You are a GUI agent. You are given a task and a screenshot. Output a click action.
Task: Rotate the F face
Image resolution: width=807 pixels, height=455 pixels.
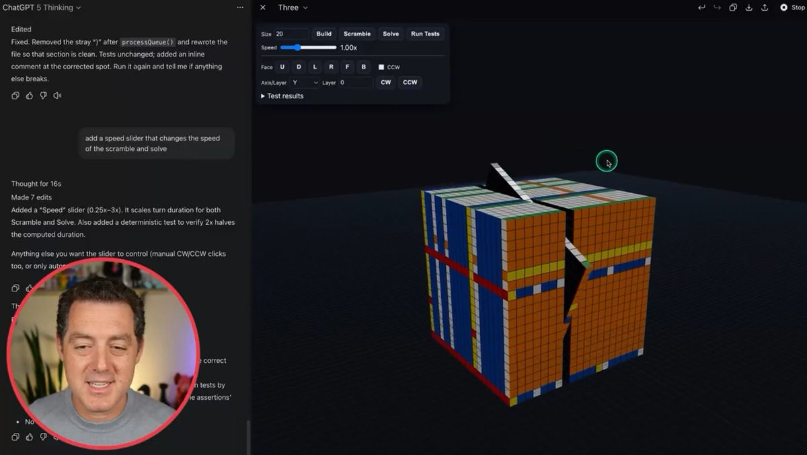point(347,67)
